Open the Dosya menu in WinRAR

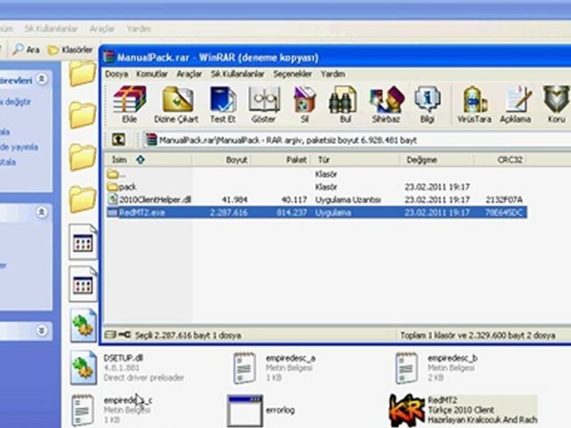tap(117, 74)
